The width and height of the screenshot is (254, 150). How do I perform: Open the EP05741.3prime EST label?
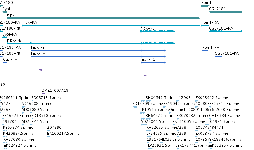tap(224, 104)
